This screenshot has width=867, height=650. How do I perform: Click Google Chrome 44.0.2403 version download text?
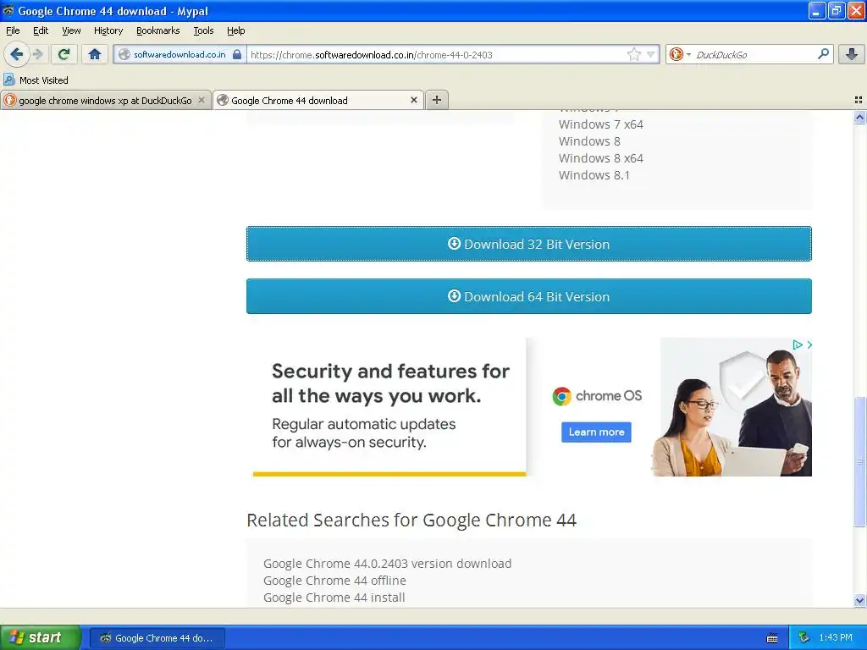[388, 564]
